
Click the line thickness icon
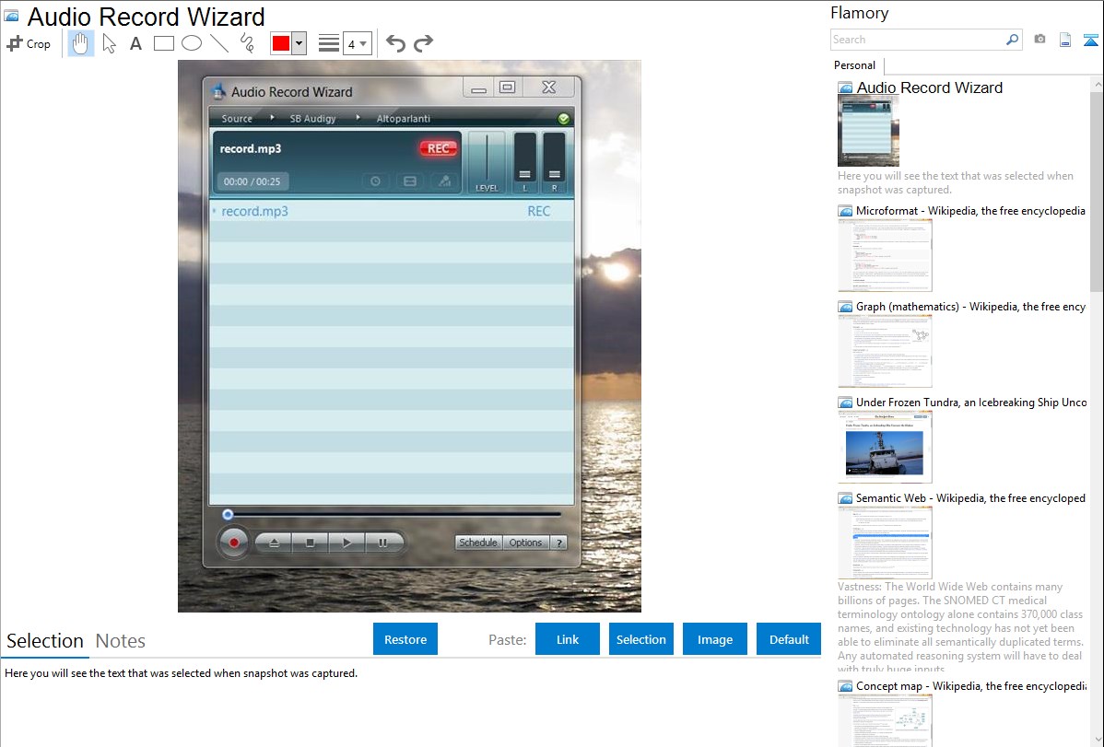[x=329, y=43]
